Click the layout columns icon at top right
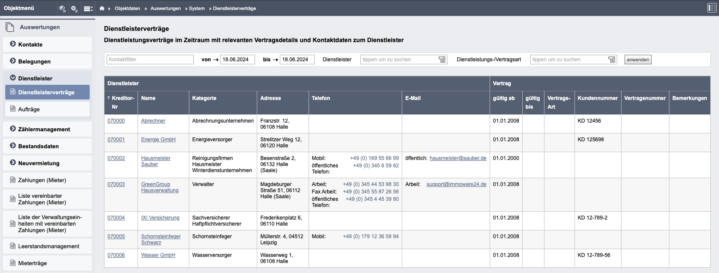 point(712,8)
